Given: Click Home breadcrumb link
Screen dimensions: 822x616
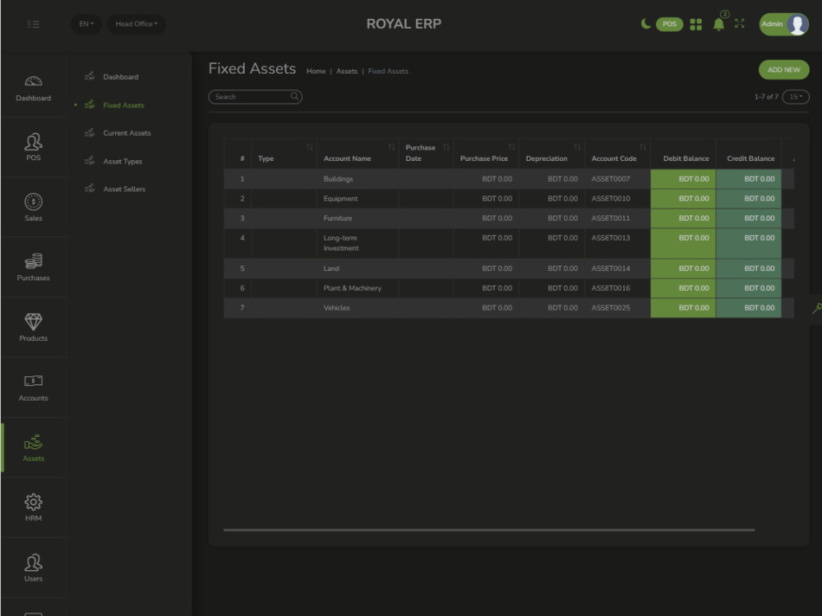Looking at the screenshot, I should point(316,71).
